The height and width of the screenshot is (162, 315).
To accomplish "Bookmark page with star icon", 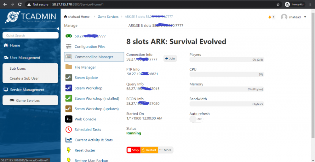I will [278, 4].
